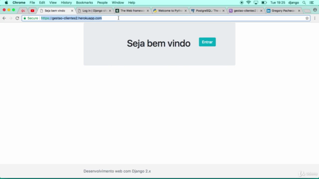Viewport: 319px width, 179px height.
Task: Switch to the first red pinned tab
Action: pos(23,10)
